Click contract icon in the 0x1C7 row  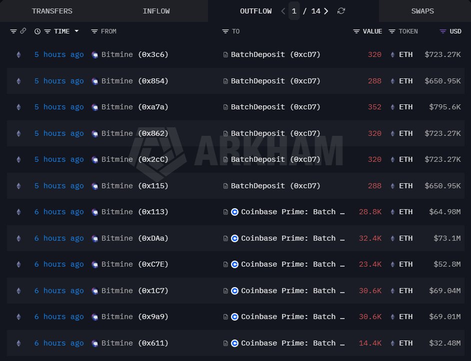pos(225,291)
